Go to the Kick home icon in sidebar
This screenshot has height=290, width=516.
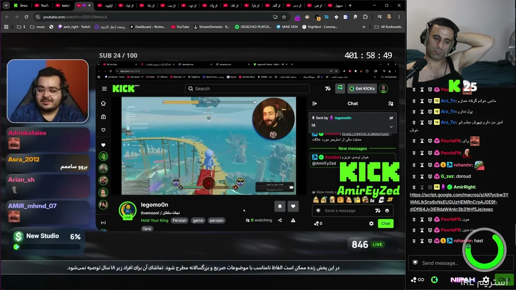coord(103,104)
